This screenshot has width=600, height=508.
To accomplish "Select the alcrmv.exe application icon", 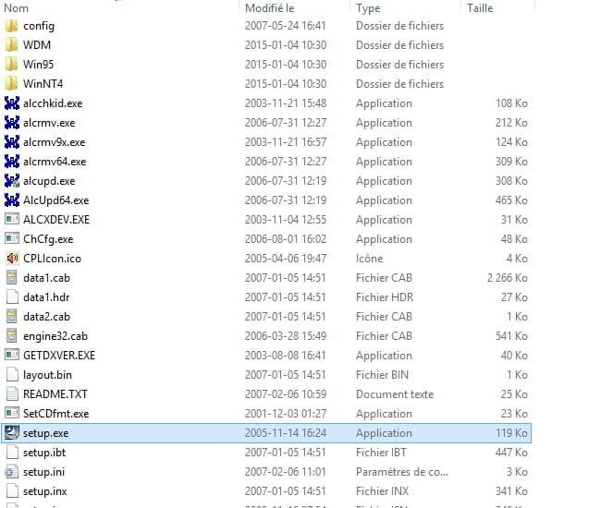I will (x=11, y=123).
